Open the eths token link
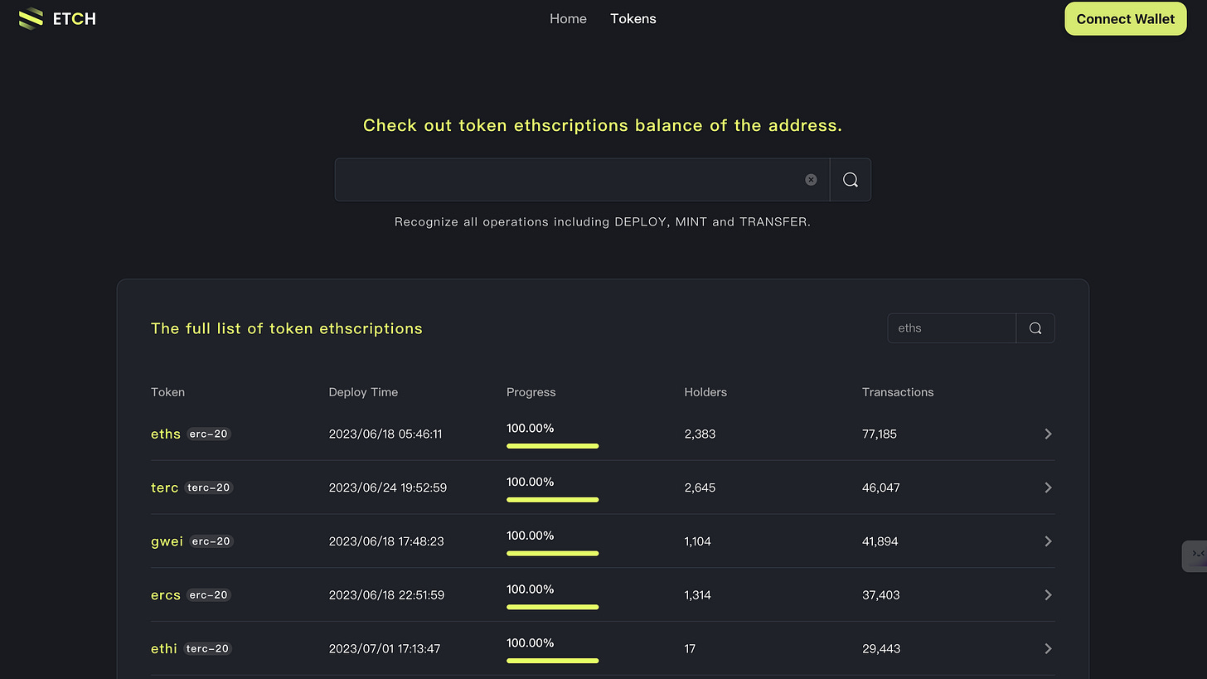Screen dimensions: 1207x679 pyautogui.click(x=166, y=434)
